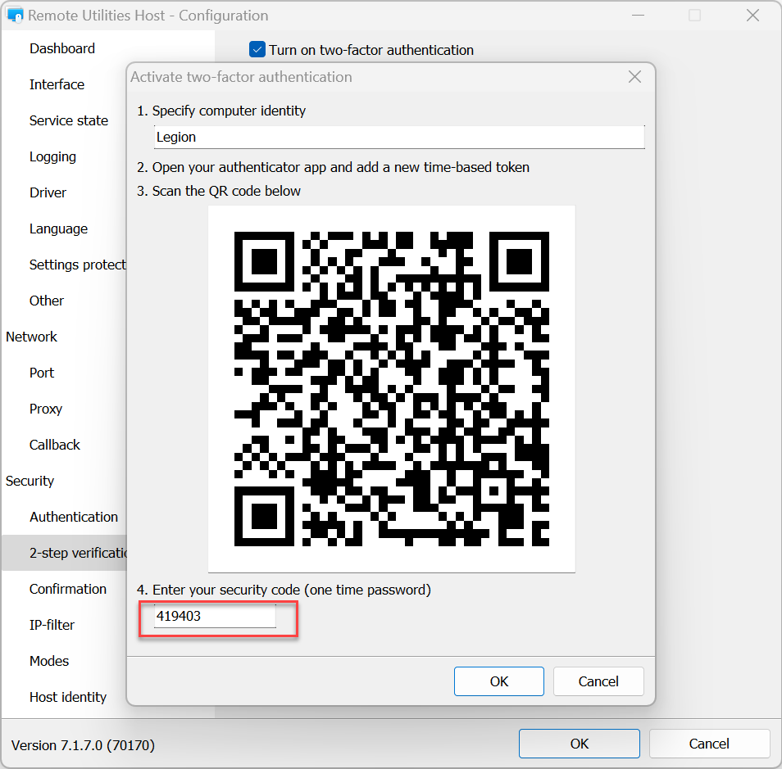
Task: Click the QR code image
Action: [391, 389]
